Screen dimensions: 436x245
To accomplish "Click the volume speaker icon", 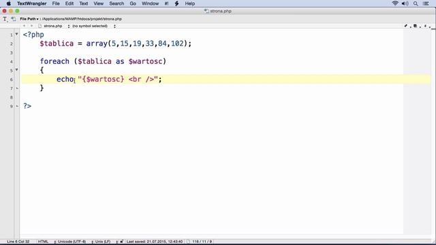I will coord(405,3).
